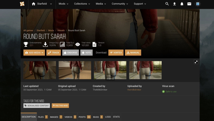The width and height of the screenshot is (214, 121).
Task: Open the second gallery thumbnail with hallway
Action: click(x=75, y=70)
